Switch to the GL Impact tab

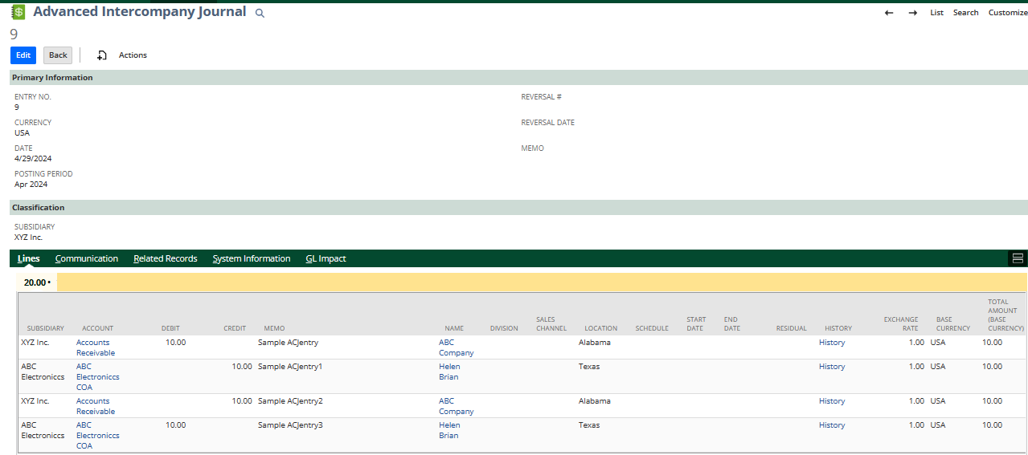326,258
